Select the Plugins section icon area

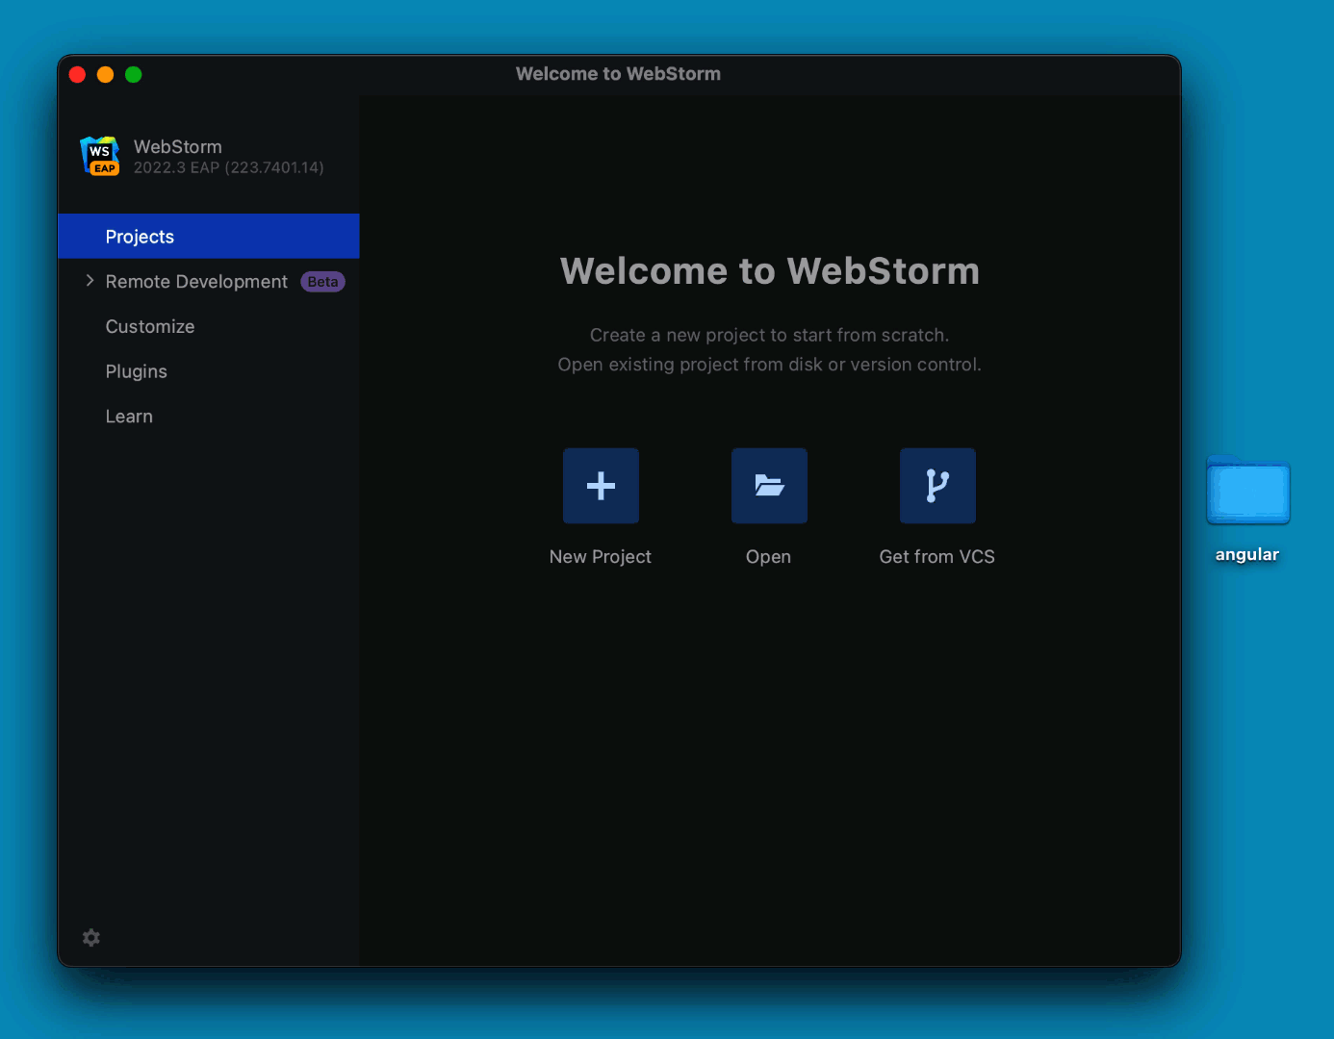point(136,371)
